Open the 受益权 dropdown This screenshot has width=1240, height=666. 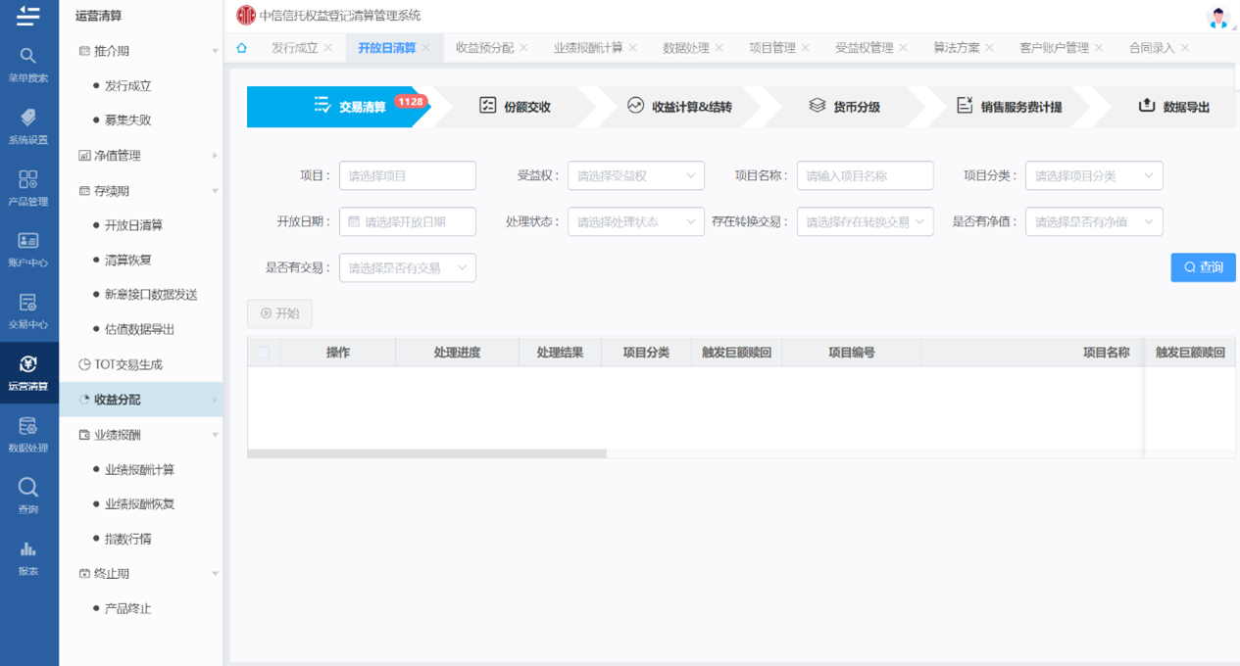click(x=635, y=176)
